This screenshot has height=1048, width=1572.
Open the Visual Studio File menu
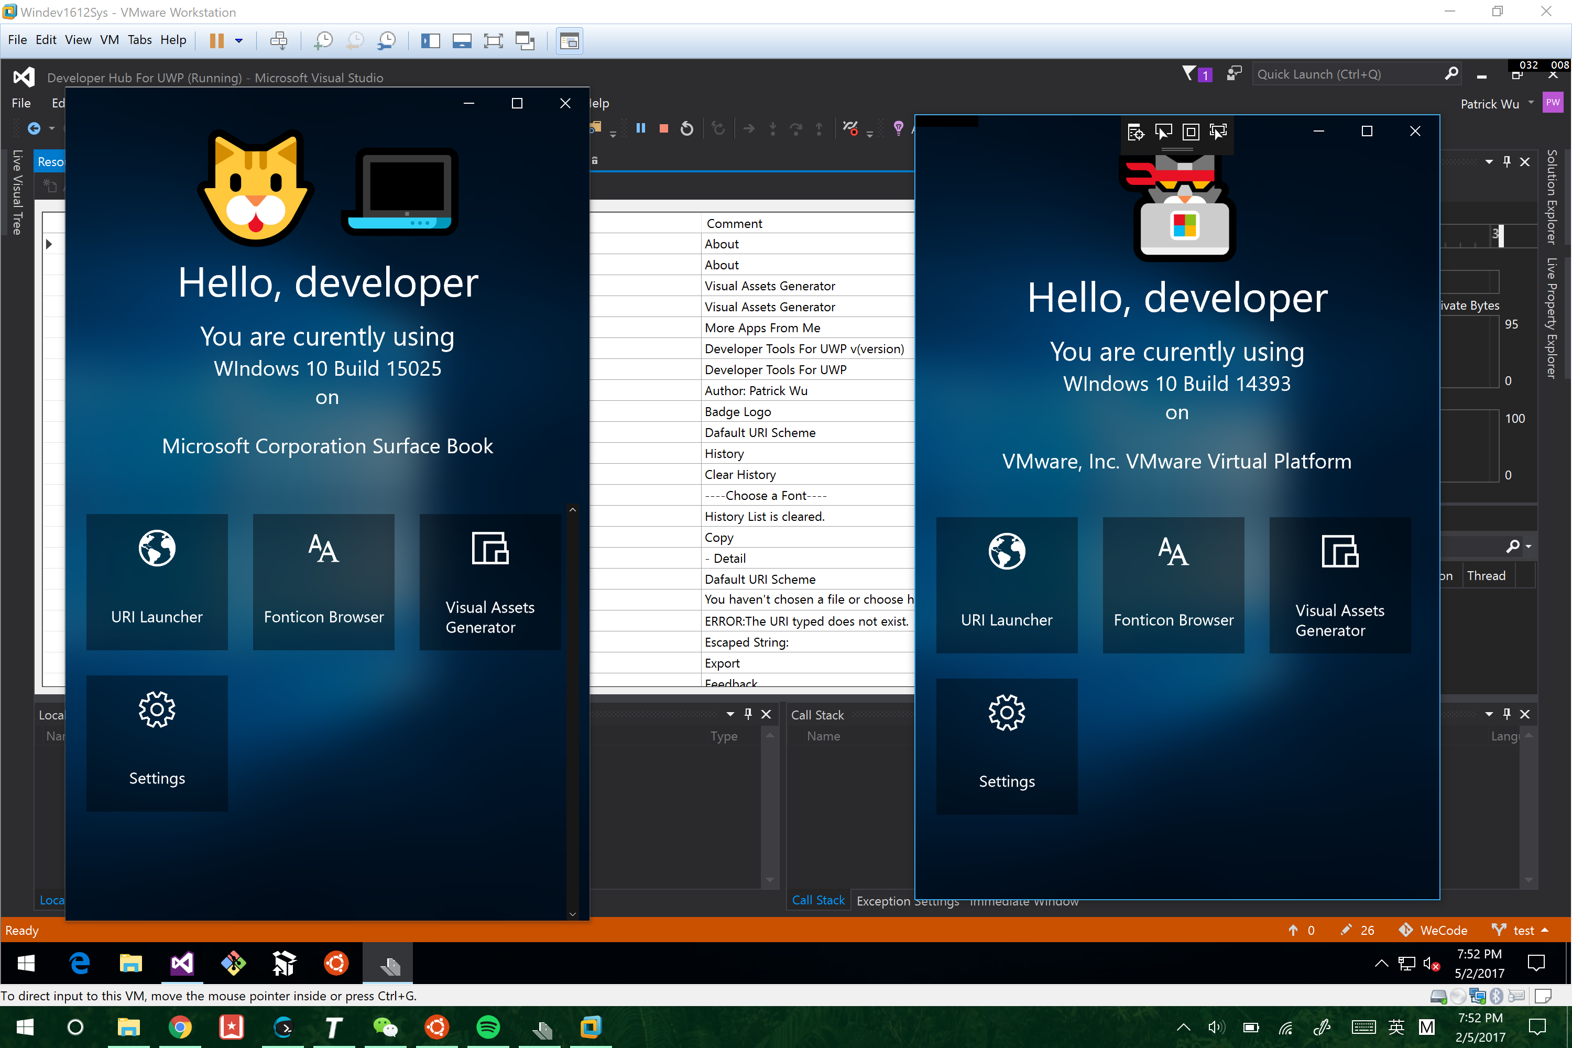coord(21,103)
